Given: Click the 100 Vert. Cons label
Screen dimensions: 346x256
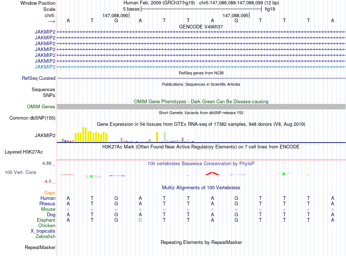Looking at the screenshot, I should click(20, 172).
